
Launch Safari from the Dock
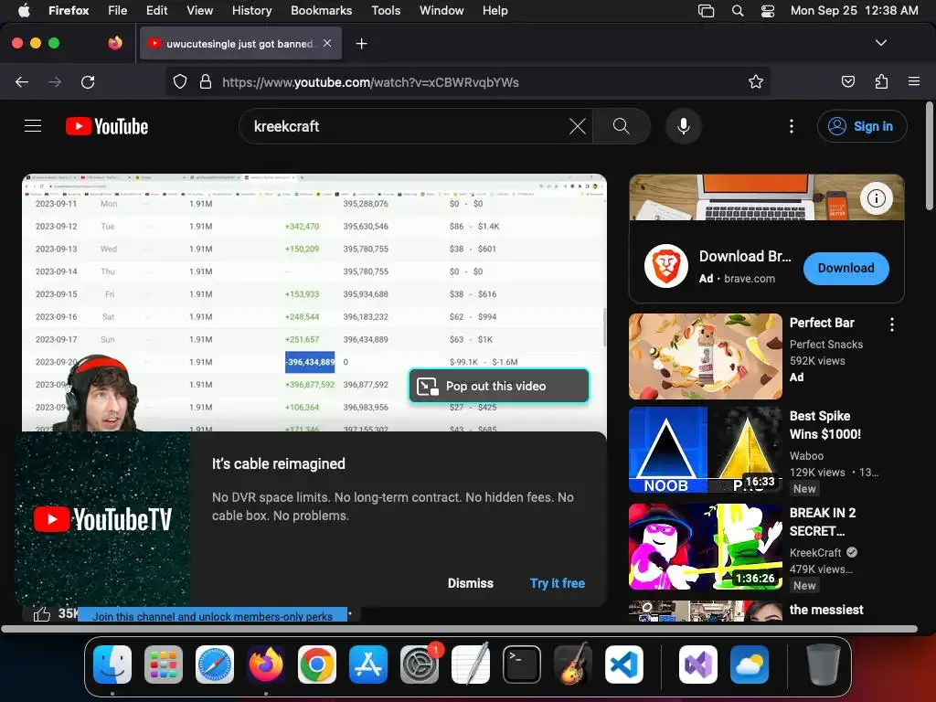pyautogui.click(x=215, y=665)
